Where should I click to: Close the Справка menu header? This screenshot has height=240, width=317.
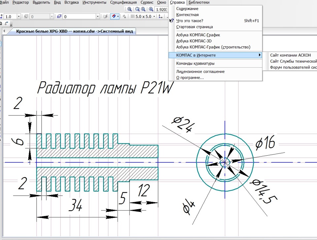tap(177, 2)
